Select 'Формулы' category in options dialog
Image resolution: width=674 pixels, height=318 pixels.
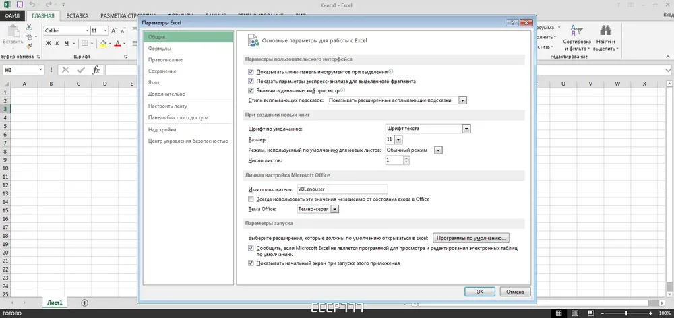[x=188, y=49]
